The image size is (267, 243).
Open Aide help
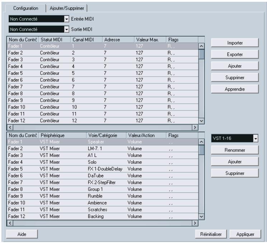(22, 234)
